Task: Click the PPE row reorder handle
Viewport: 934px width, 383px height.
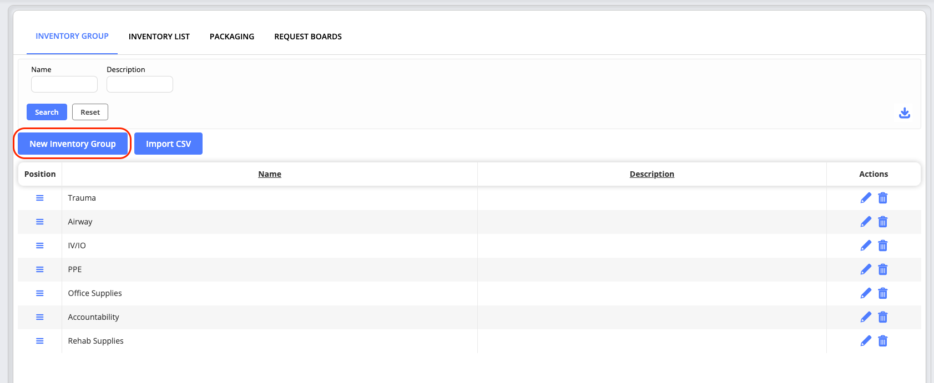Action: pos(40,269)
